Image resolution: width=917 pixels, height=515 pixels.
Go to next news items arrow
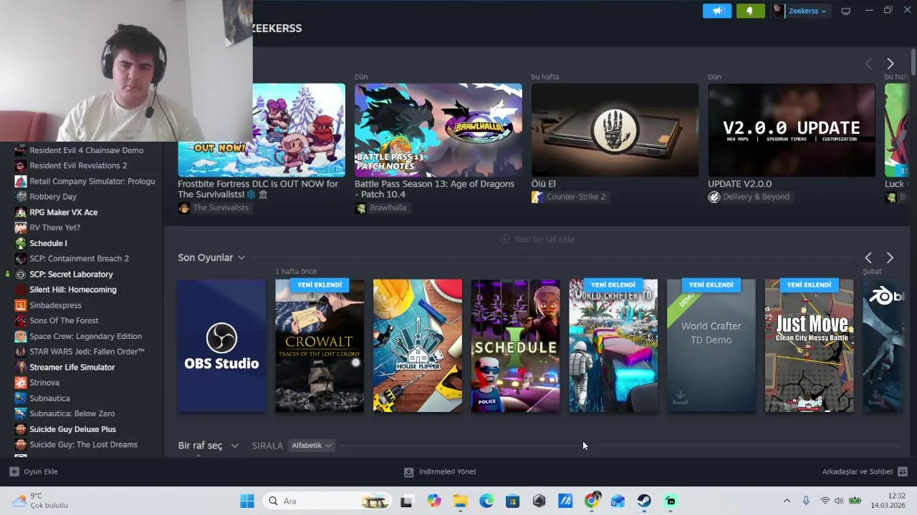tap(890, 64)
